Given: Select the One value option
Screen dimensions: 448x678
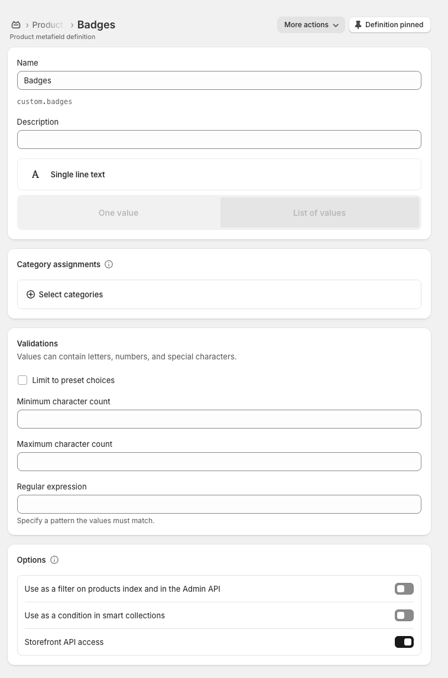Looking at the screenshot, I should [119, 213].
